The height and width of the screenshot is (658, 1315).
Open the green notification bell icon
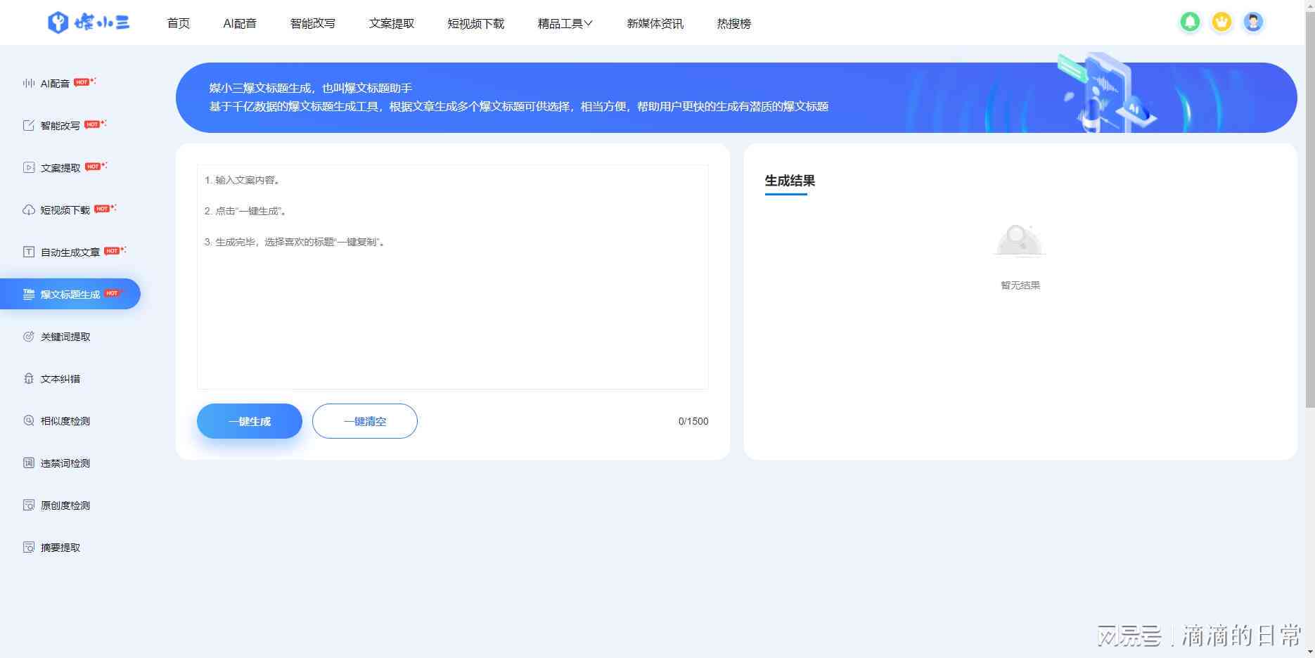pyautogui.click(x=1190, y=22)
